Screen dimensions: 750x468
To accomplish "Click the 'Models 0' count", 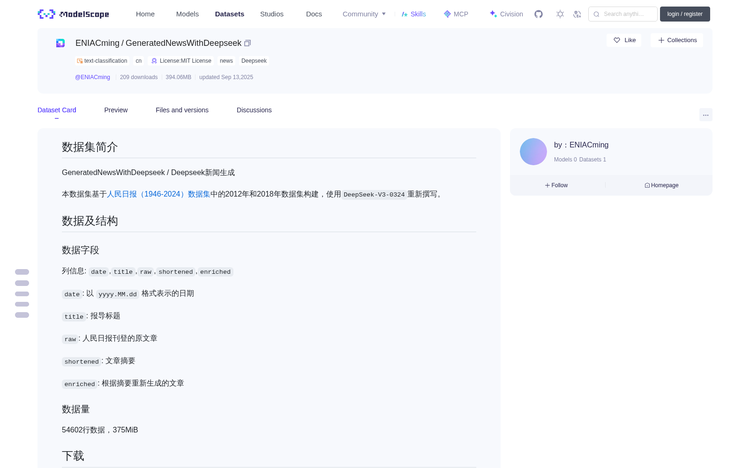I will (x=565, y=160).
